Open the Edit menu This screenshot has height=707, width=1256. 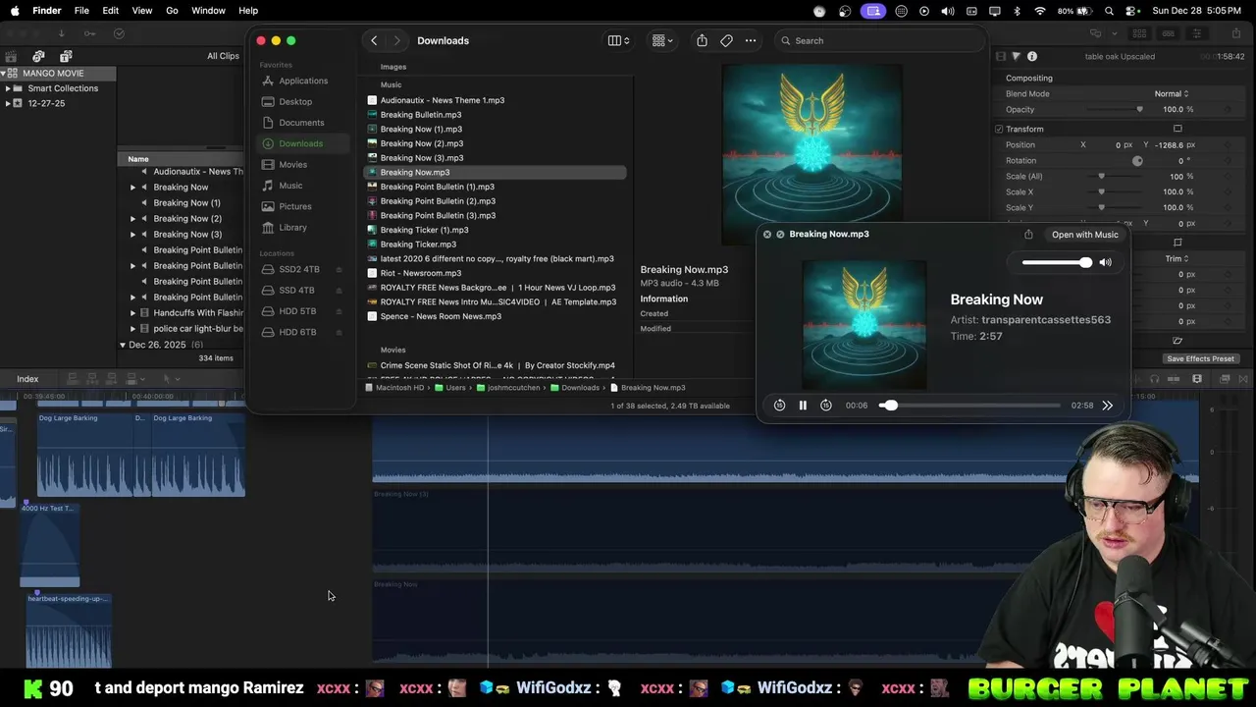(111, 11)
